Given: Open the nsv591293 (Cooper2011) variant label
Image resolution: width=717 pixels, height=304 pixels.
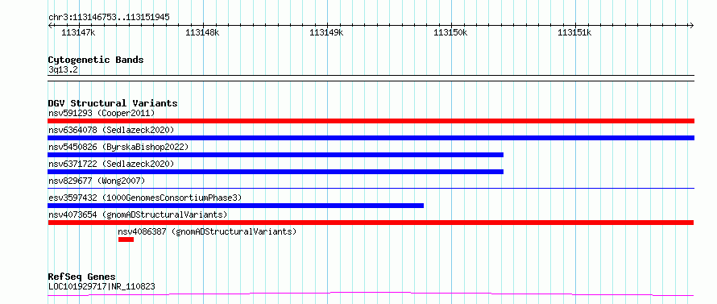Looking at the screenshot, I should click(x=102, y=113).
